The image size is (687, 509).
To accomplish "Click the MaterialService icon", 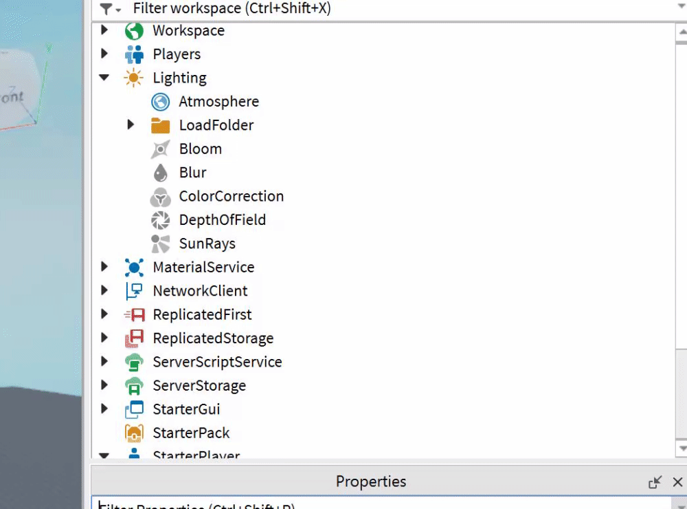I will (x=134, y=268).
